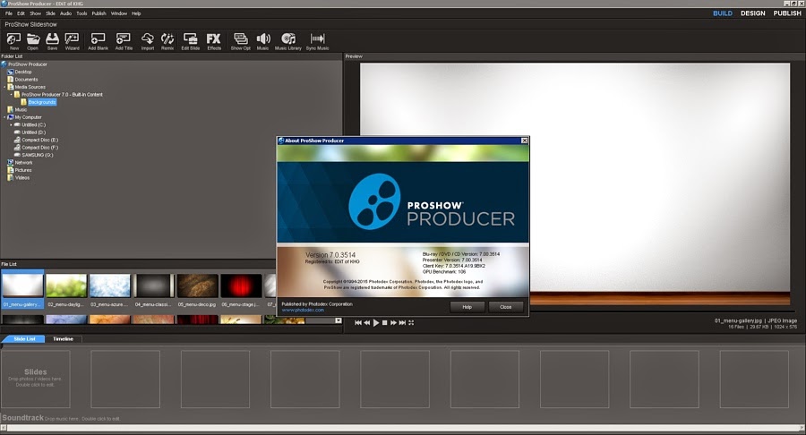The width and height of the screenshot is (806, 435).
Task: Toggle full screen preview icon
Action: click(411, 322)
